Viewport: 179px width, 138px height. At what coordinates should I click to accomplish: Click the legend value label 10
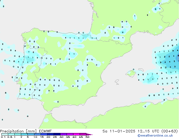pos(35,137)
